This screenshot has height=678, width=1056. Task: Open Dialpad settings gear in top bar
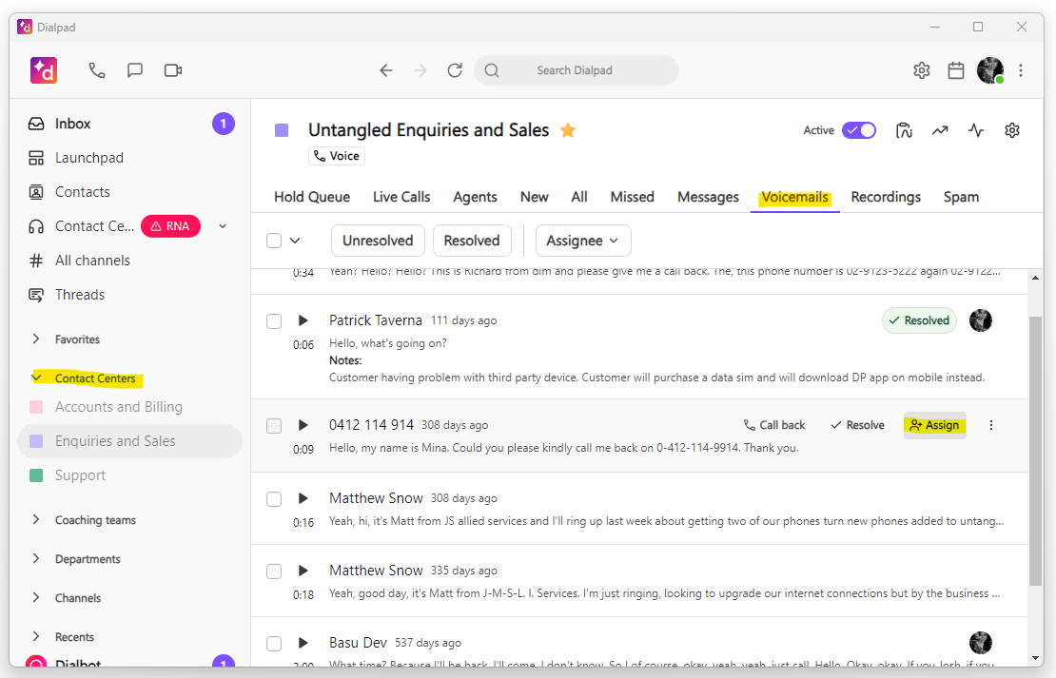point(921,70)
